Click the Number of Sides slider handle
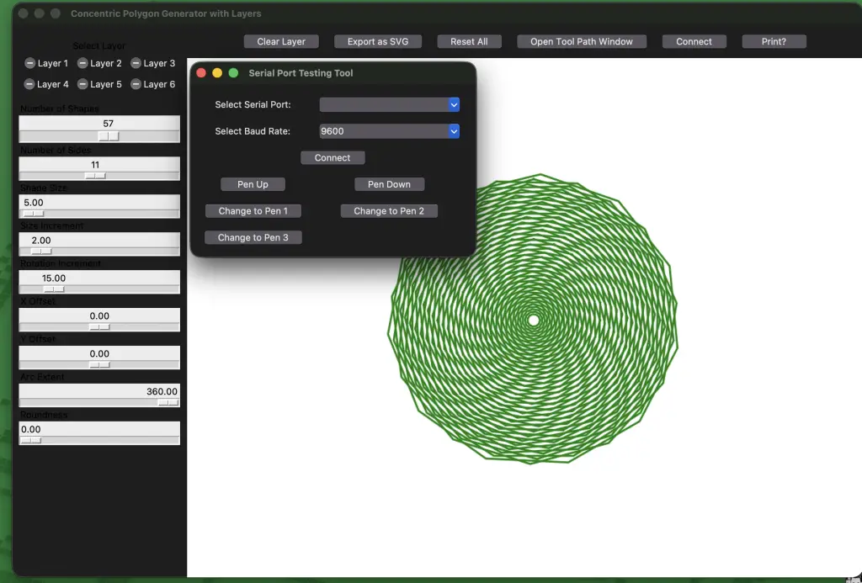Image resolution: width=862 pixels, height=583 pixels. pos(95,176)
